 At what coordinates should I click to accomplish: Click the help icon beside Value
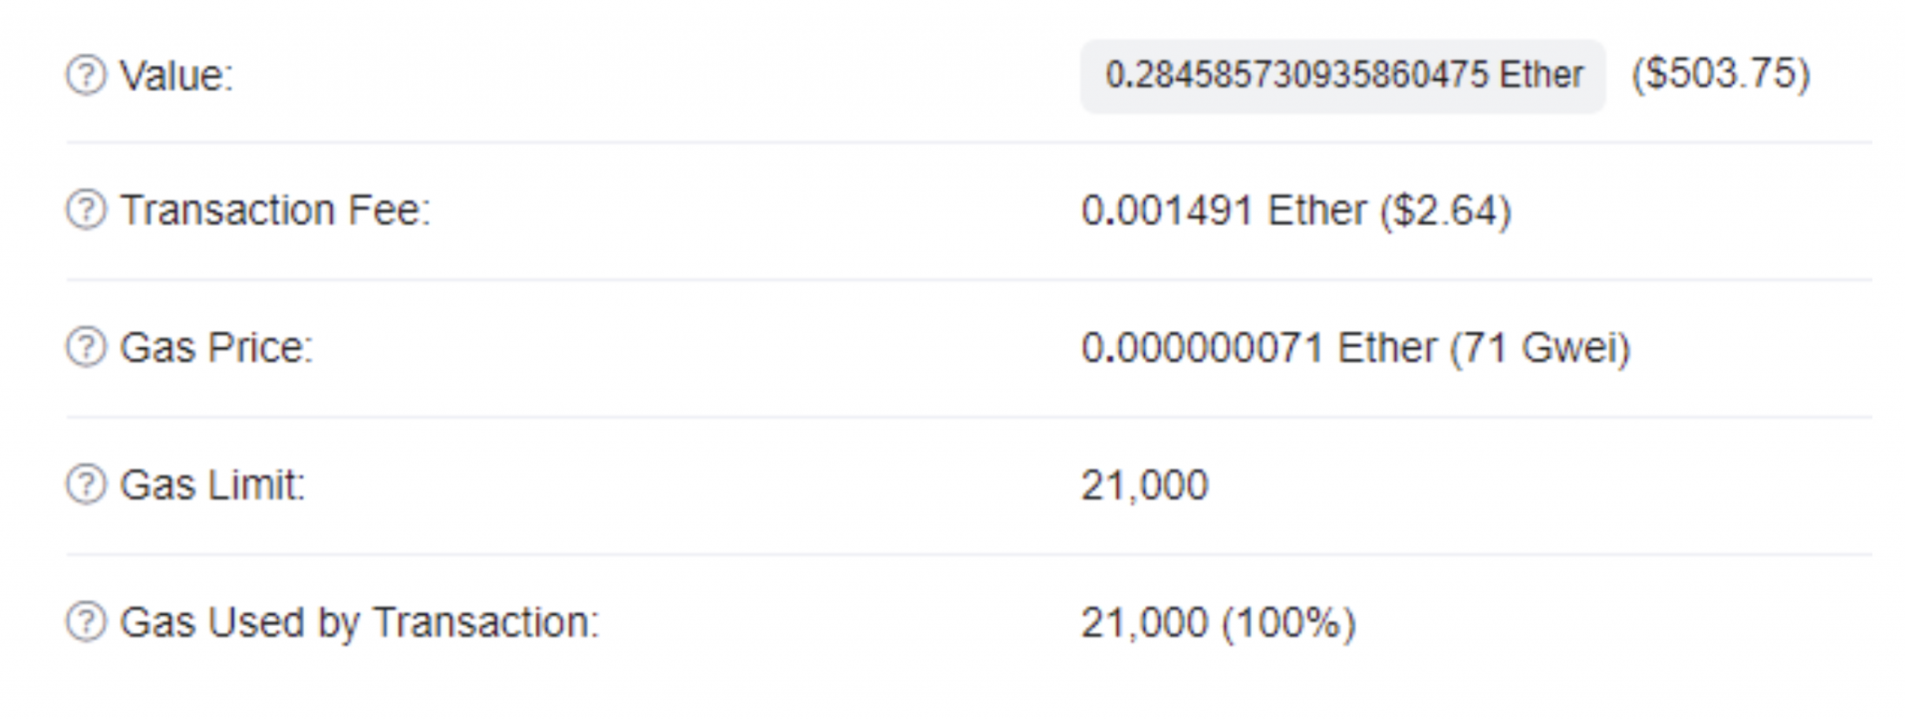point(86,75)
